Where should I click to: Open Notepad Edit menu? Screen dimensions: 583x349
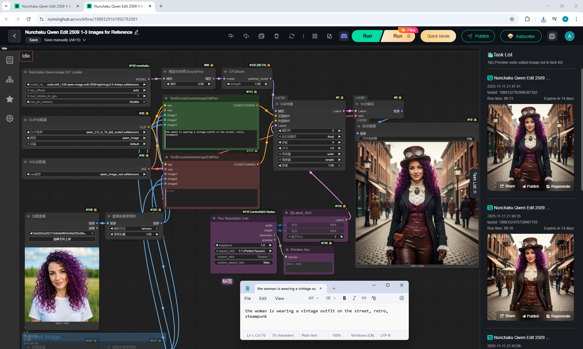(263, 298)
